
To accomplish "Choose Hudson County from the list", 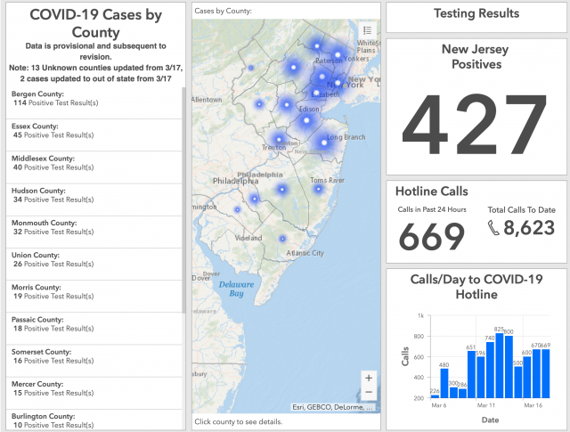I will [x=94, y=195].
